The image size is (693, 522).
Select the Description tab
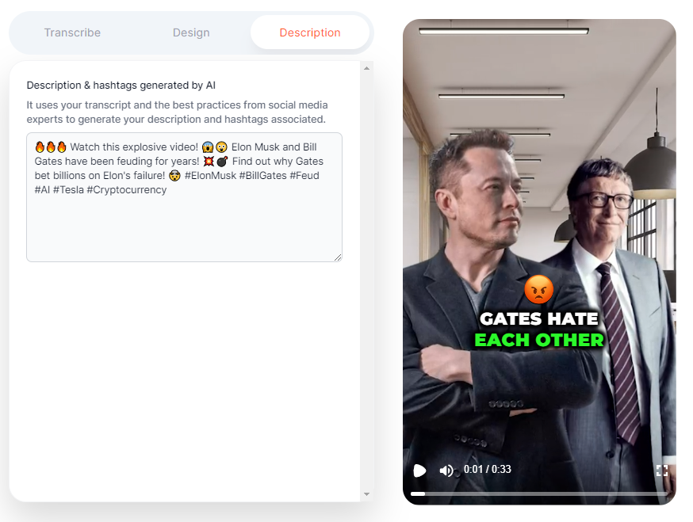[310, 32]
